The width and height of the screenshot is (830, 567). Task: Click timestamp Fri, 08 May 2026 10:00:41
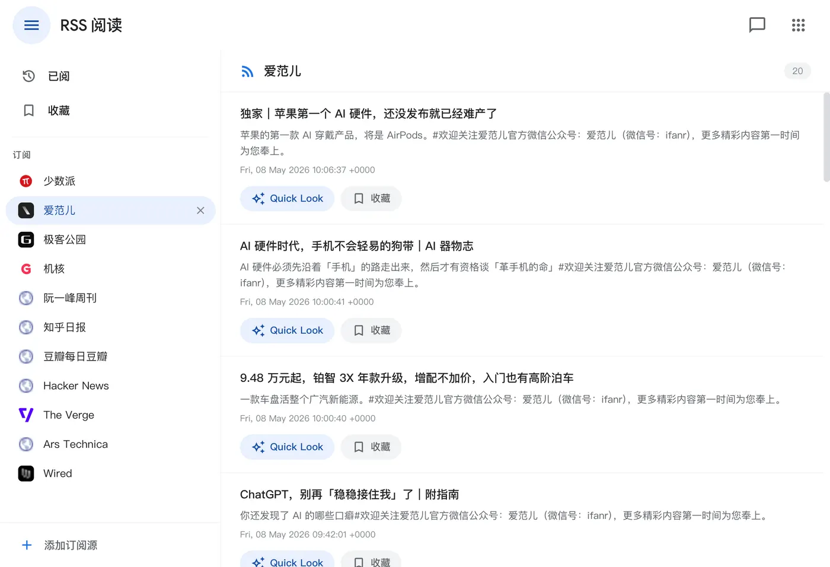(x=307, y=302)
